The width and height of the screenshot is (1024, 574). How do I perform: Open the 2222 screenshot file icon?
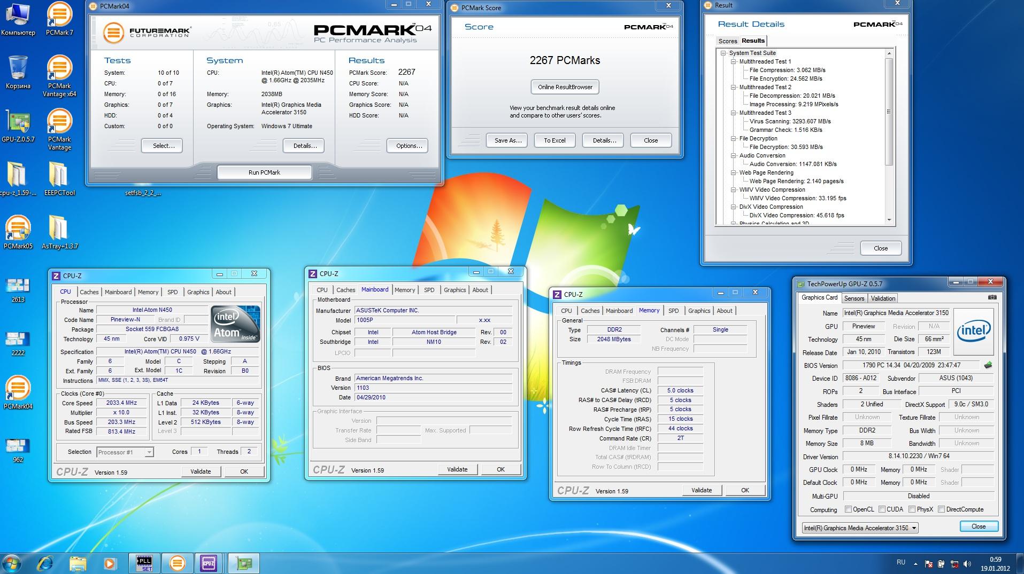pos(18,343)
